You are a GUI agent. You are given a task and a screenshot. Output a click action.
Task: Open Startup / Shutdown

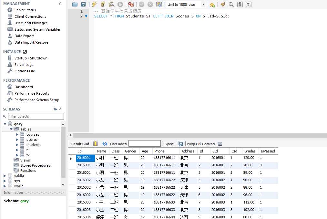[31, 58]
